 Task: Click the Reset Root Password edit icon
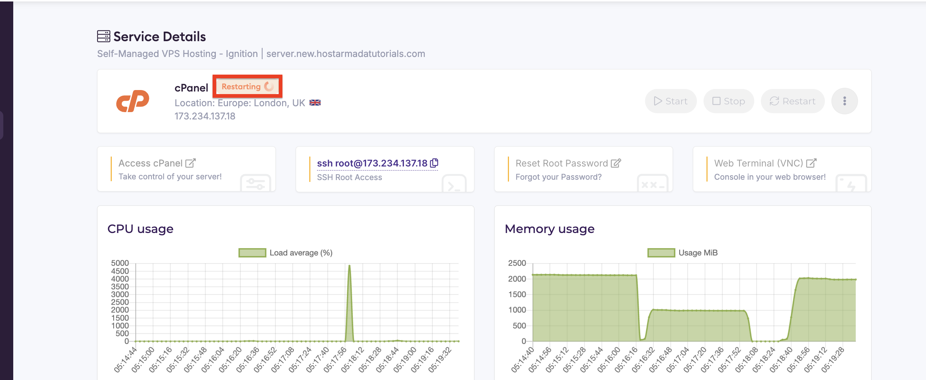click(x=616, y=163)
